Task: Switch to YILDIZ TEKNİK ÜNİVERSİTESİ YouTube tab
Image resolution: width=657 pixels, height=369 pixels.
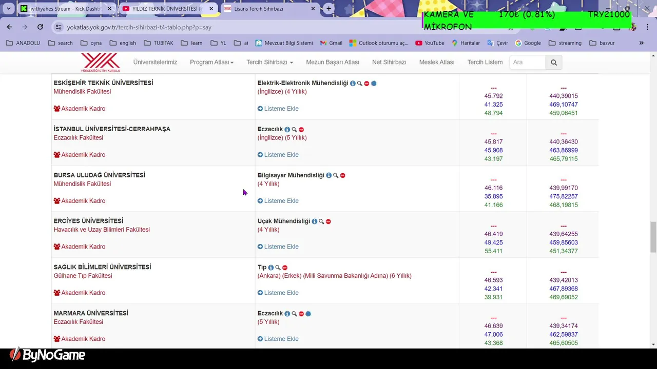Action: [x=168, y=9]
